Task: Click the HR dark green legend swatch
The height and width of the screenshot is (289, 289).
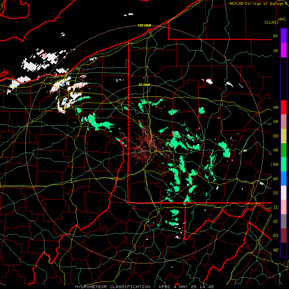Action: [284, 150]
